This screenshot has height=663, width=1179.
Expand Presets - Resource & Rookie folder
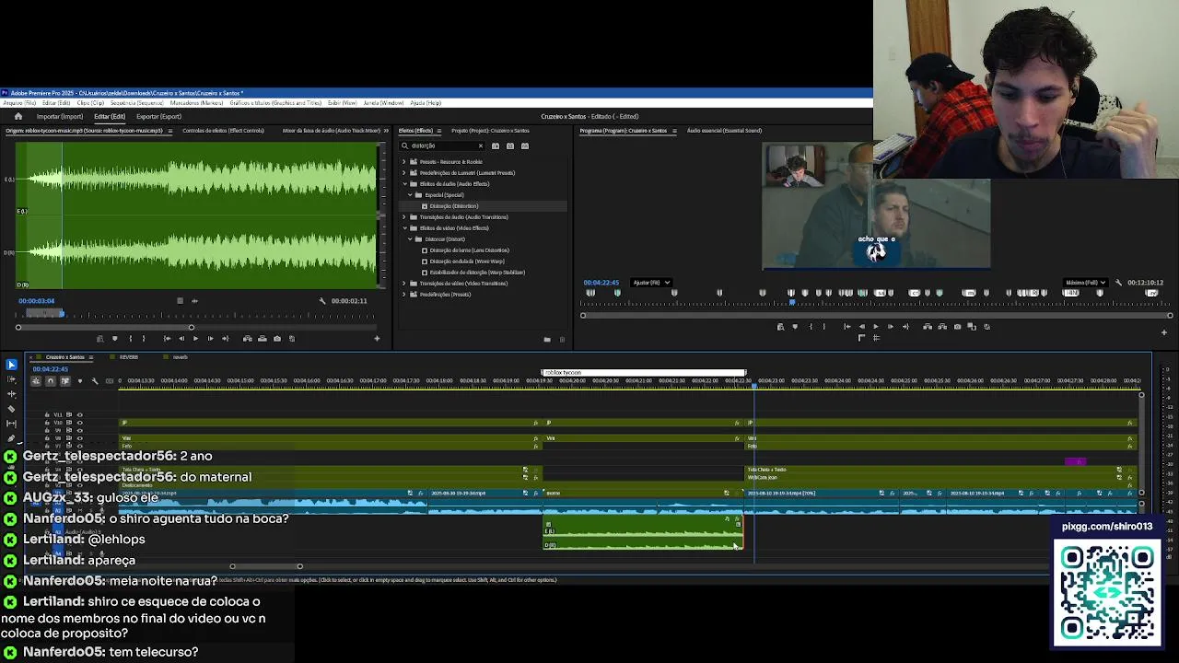tap(403, 161)
